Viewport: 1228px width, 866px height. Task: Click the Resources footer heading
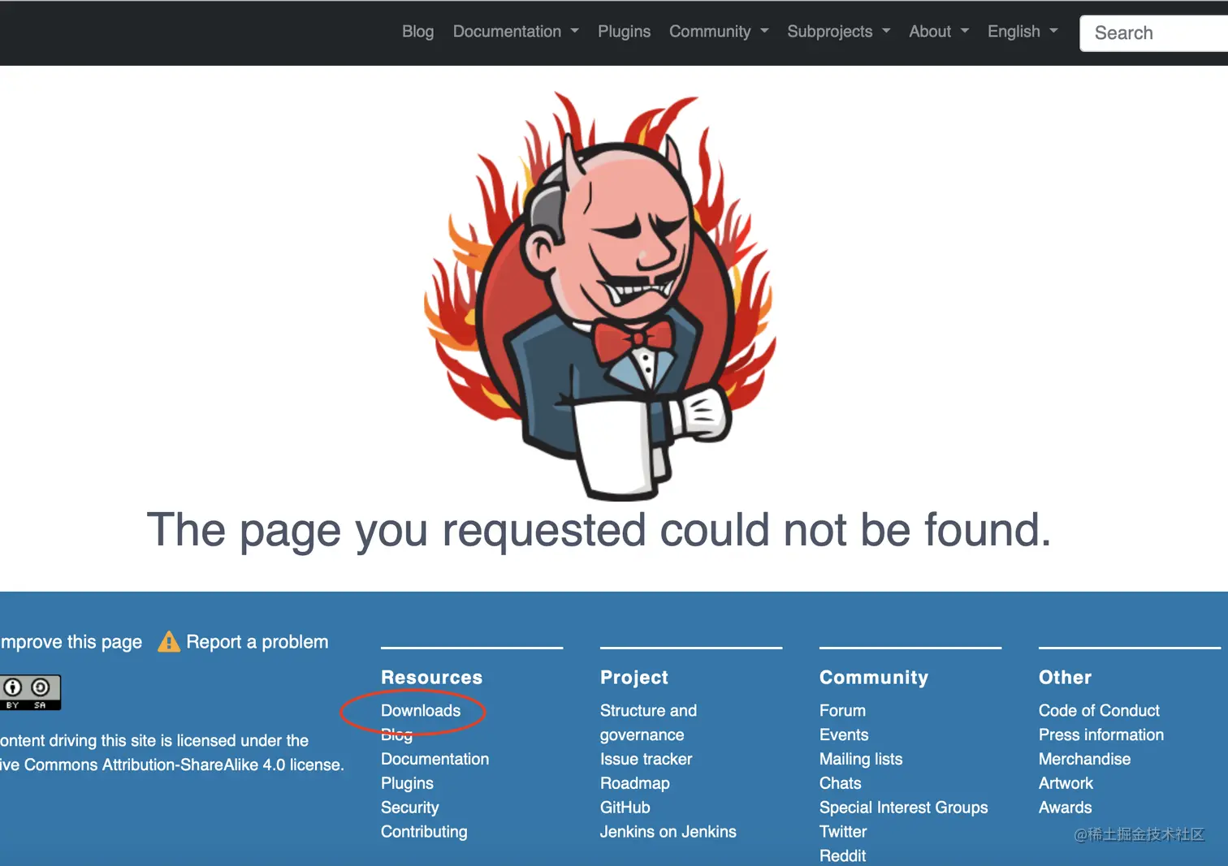tap(431, 677)
